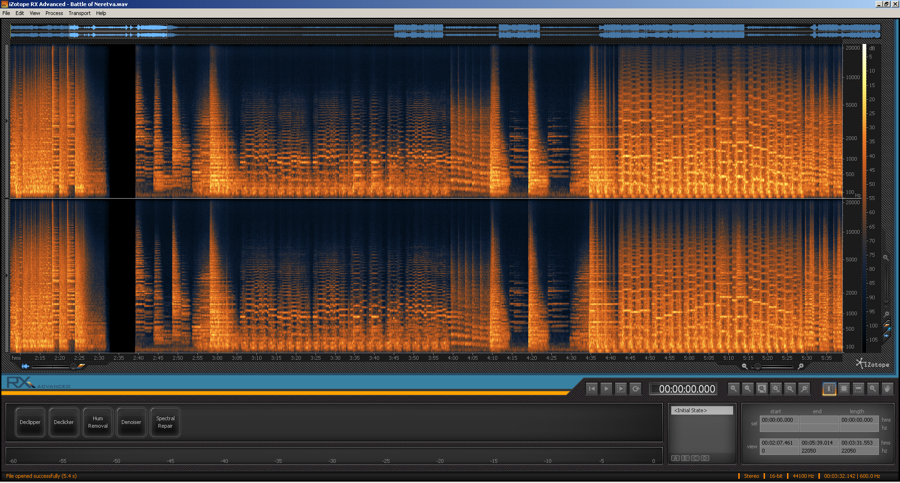This screenshot has height=483, width=900.
Task: Click the selection start time field
Action: click(779, 420)
